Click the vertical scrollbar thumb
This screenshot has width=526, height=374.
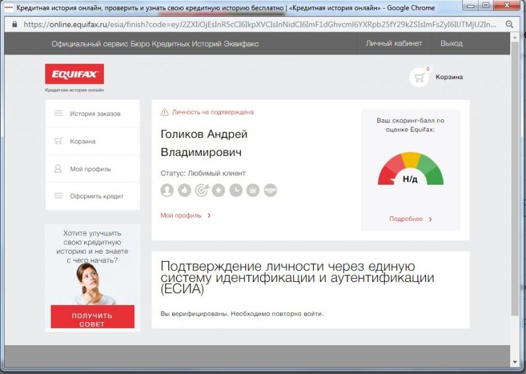coord(515,179)
